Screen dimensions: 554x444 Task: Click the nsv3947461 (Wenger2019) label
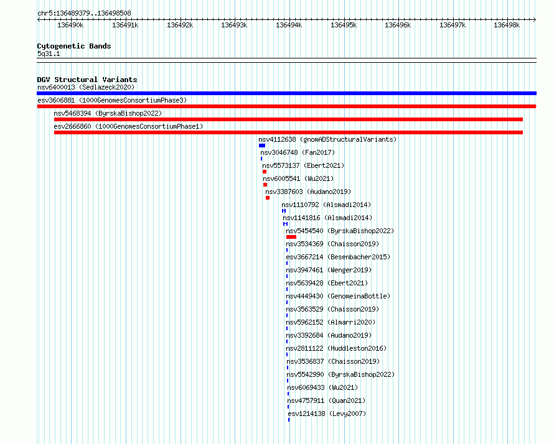pos(329,270)
